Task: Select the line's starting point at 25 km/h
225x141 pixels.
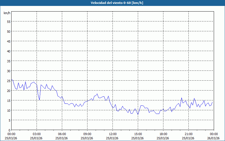Action: click(x=12, y=80)
